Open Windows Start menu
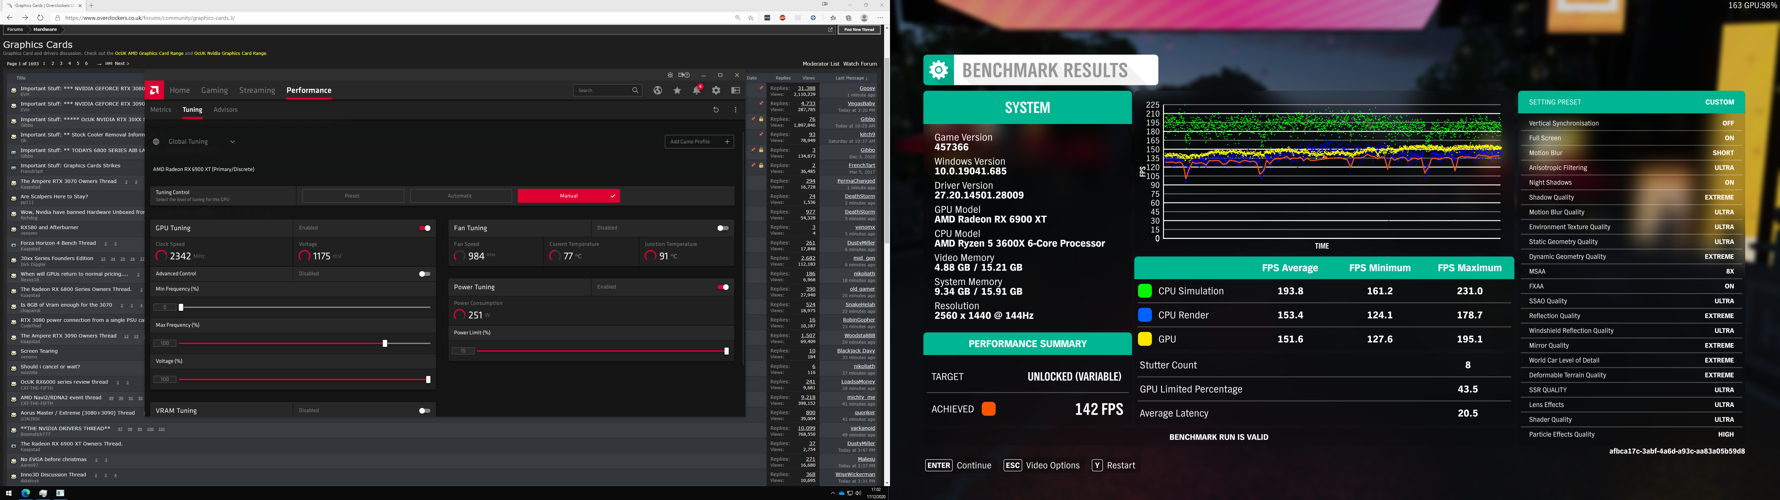1780x500 pixels. tap(8, 493)
